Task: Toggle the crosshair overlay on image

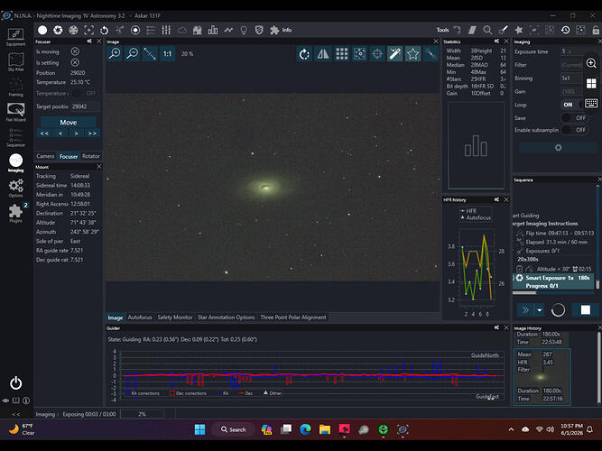Action: click(377, 54)
